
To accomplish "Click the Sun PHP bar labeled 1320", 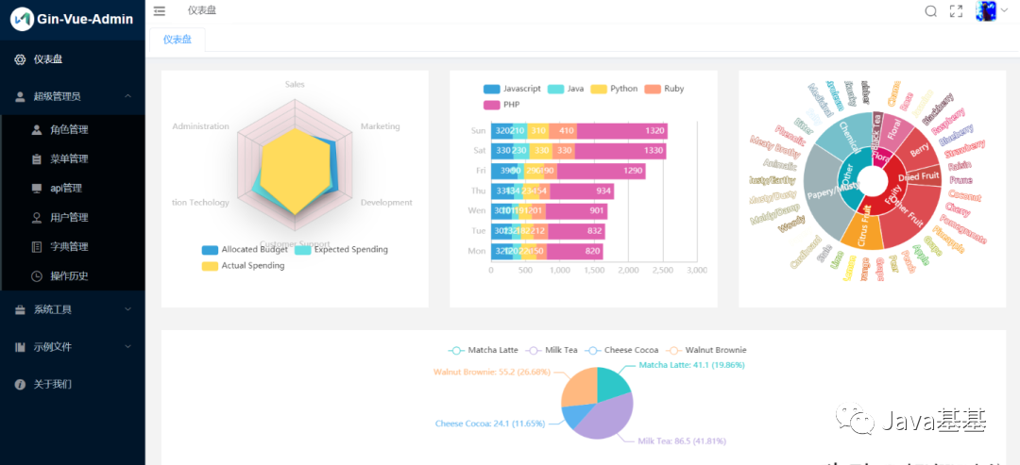I will pos(621,130).
